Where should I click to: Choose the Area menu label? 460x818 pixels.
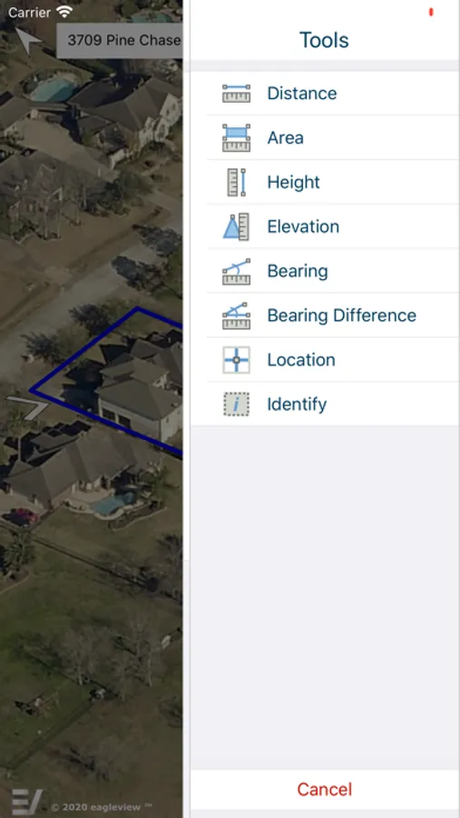pos(285,138)
